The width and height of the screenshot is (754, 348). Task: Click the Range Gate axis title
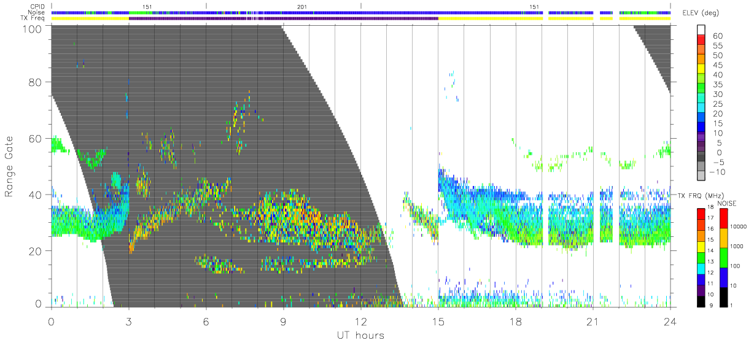(10, 166)
